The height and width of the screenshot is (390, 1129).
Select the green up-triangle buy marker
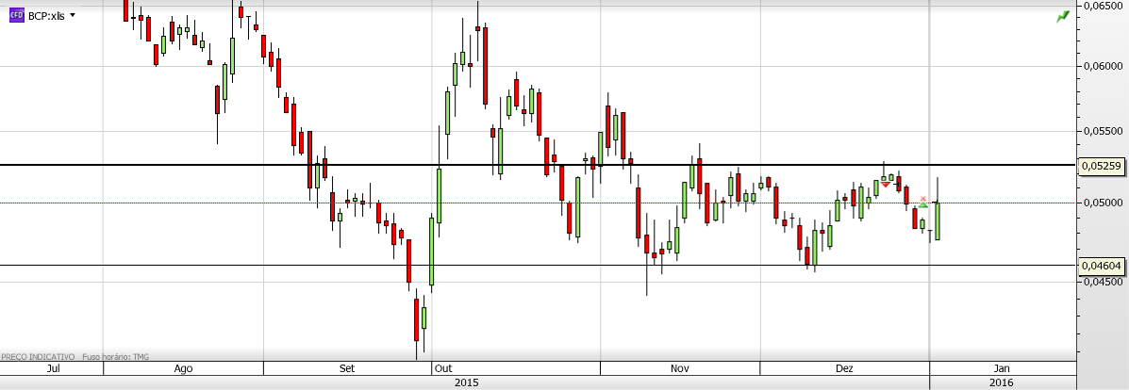coord(923,205)
